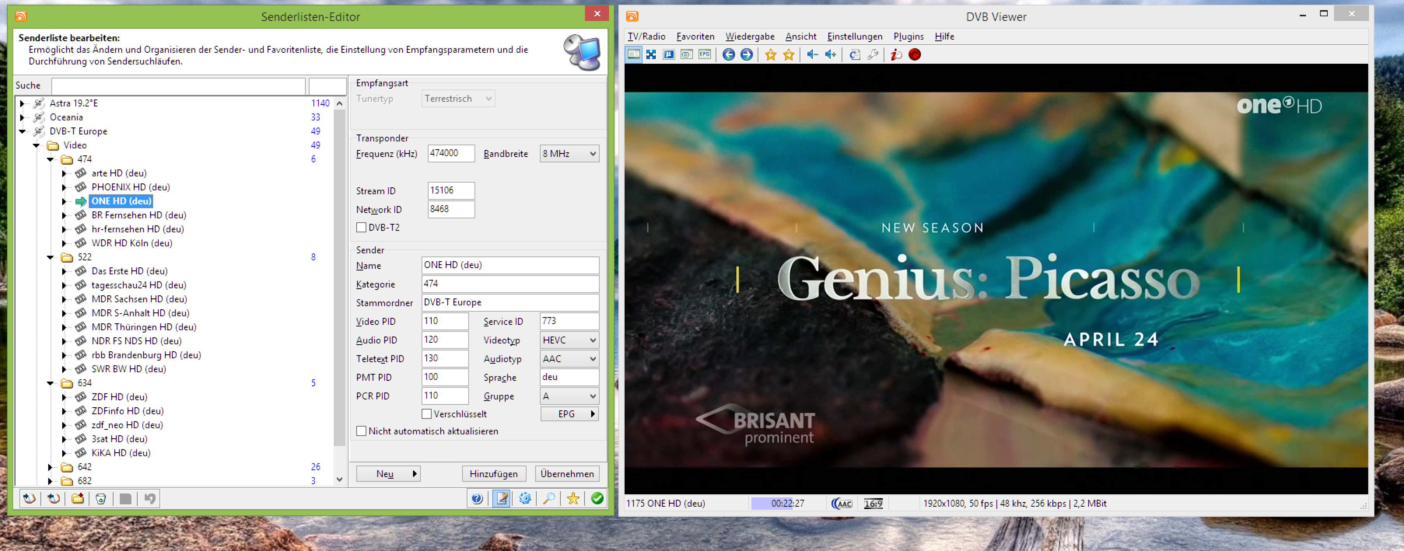The width and height of the screenshot is (1404, 551).
Task: Show channel info with red i icon
Action: coord(896,54)
